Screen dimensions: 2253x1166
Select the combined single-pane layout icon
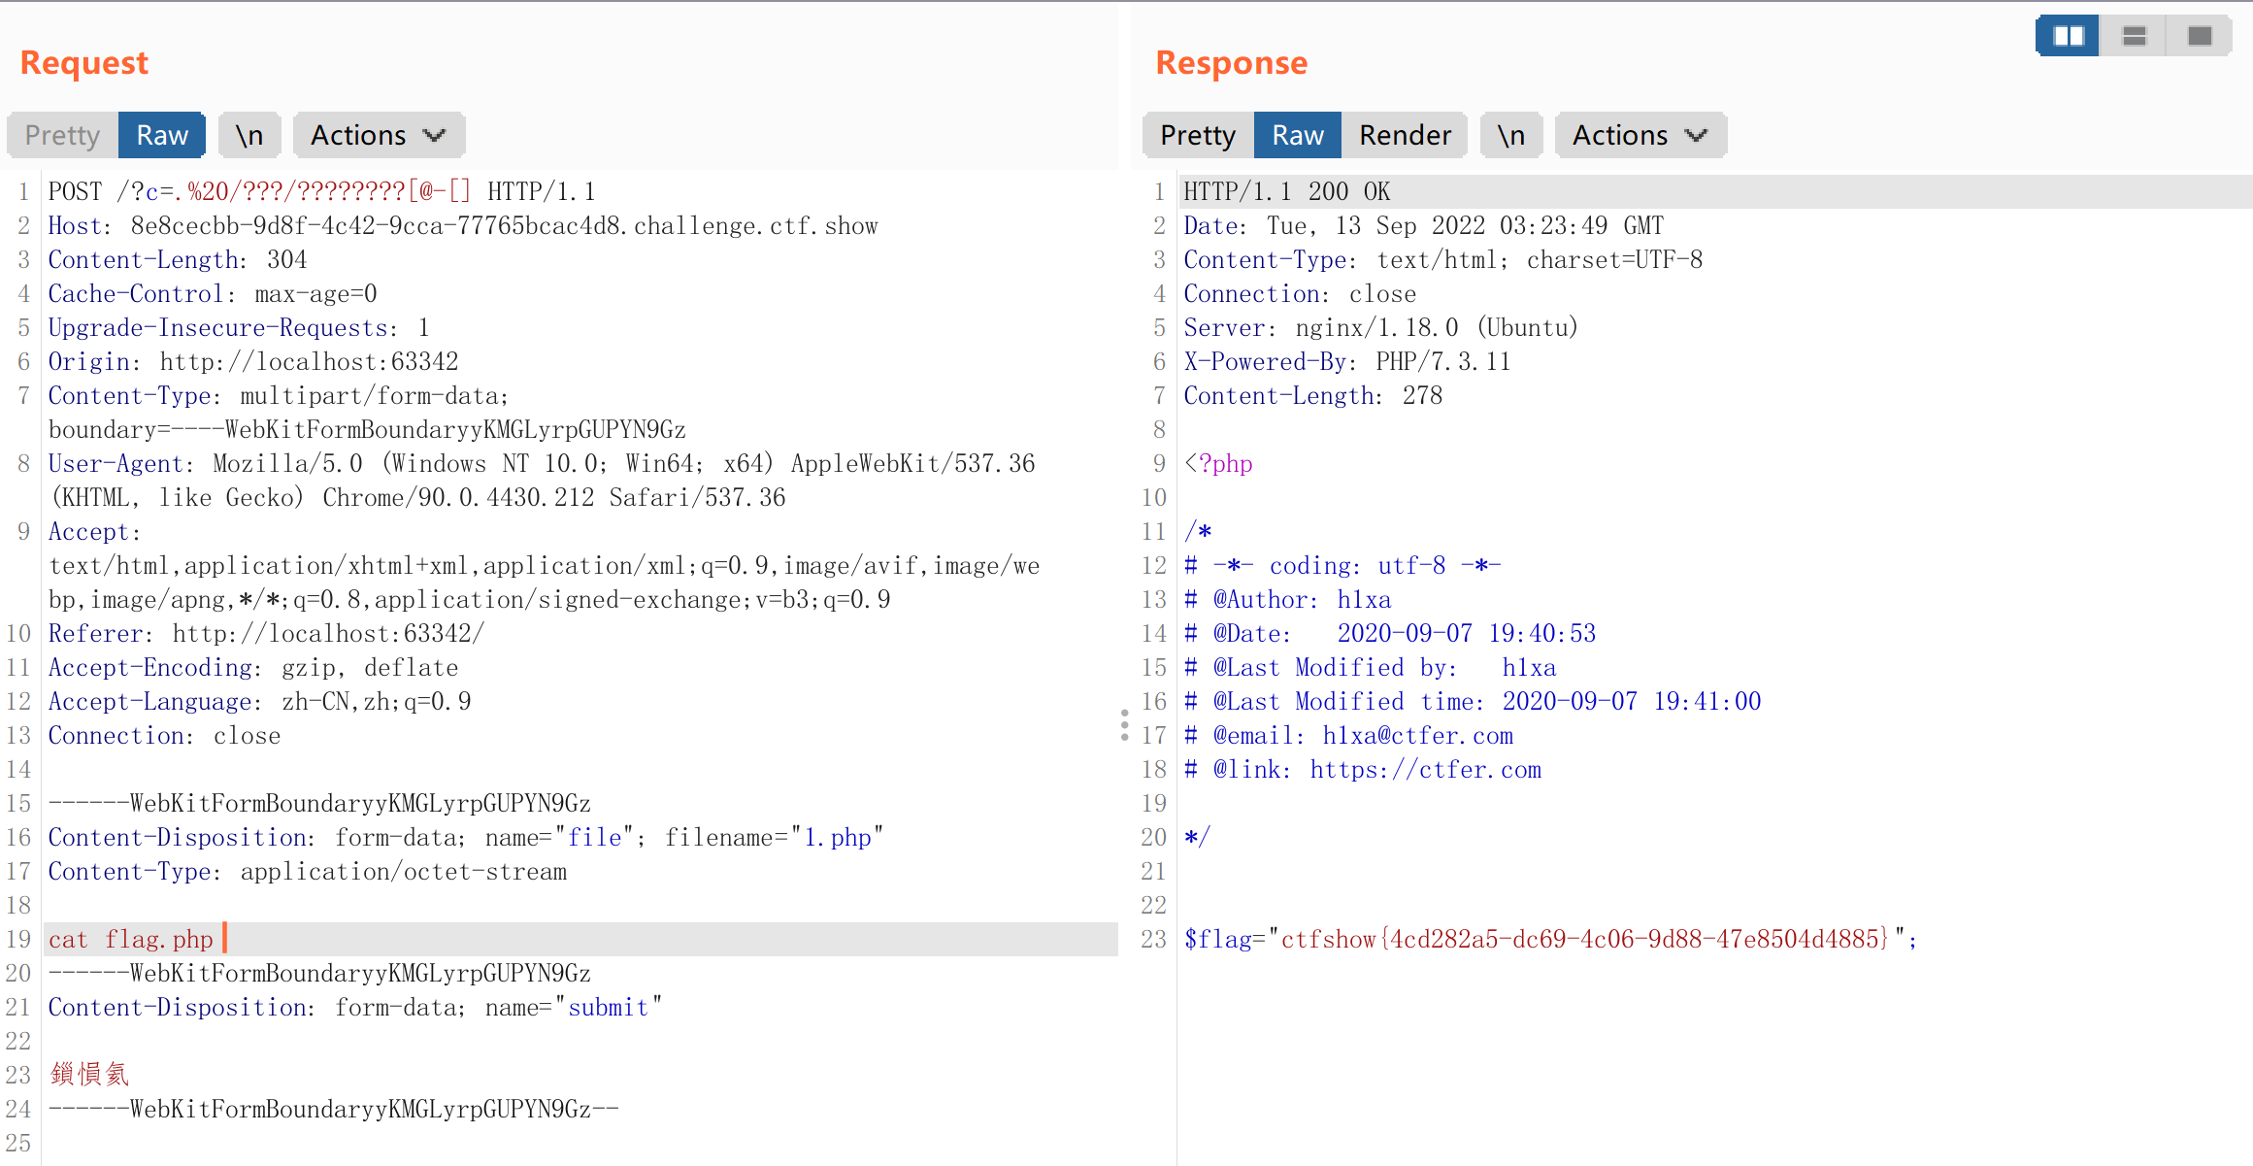tap(2200, 36)
